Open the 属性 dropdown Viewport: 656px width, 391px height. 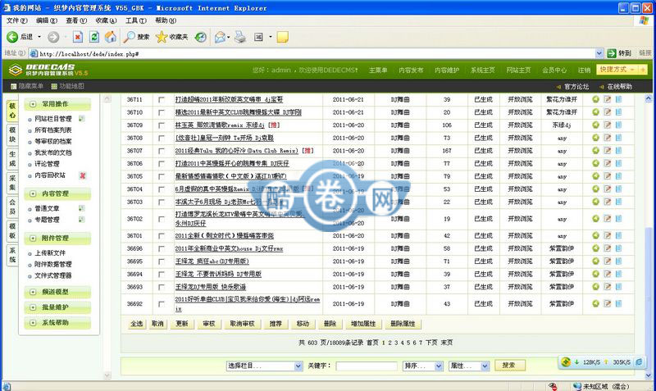tap(469, 366)
